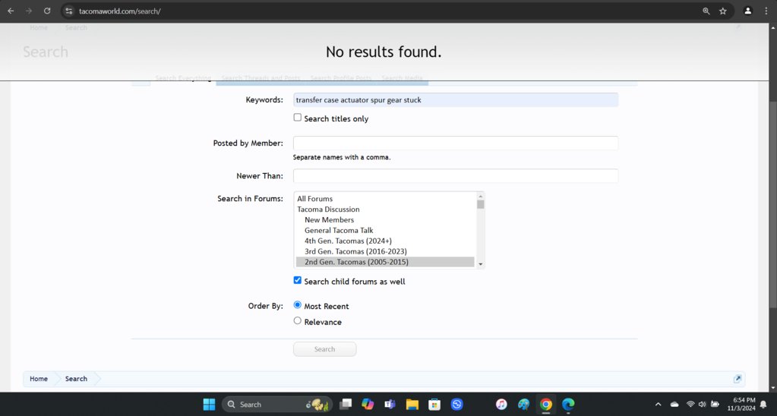
Task: Click the Search submit button
Action: click(x=324, y=349)
